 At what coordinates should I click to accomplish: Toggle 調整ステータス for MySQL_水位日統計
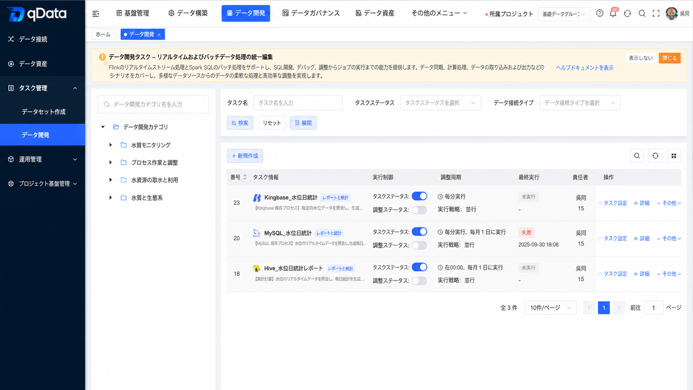coord(419,245)
